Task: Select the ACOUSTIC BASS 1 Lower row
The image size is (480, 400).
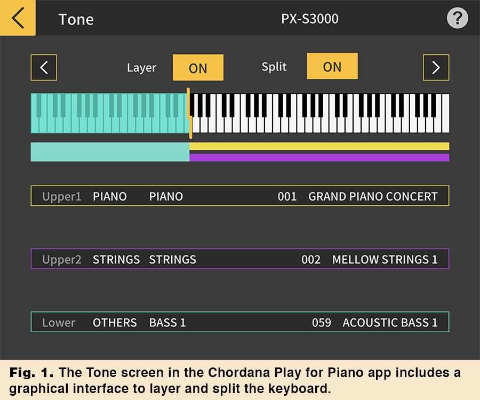Action: click(391, 322)
